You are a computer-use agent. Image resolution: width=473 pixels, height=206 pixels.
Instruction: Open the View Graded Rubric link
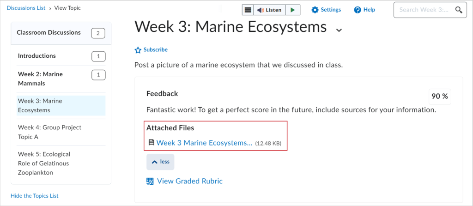pos(189,181)
